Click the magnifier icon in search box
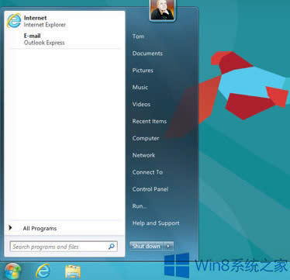 [112, 247]
